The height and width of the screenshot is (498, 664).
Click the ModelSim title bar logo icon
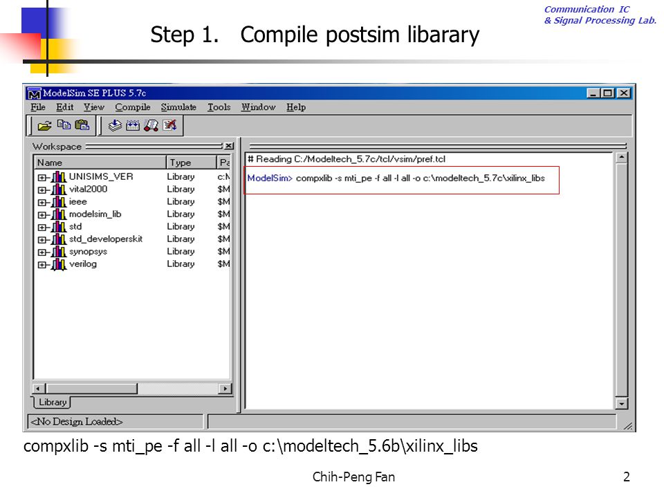[34, 93]
